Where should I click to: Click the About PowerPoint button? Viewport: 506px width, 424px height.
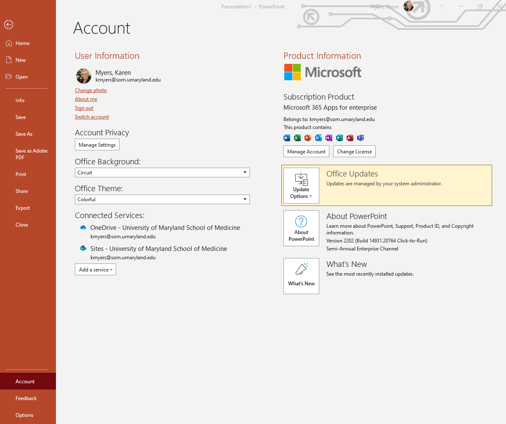[301, 228]
